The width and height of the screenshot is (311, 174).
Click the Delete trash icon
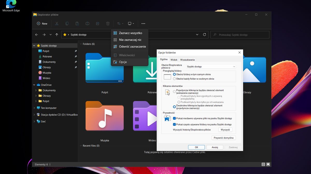(x=108, y=23)
